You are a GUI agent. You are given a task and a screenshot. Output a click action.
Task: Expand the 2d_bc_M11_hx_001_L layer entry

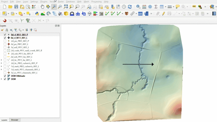click(x=2, y=60)
